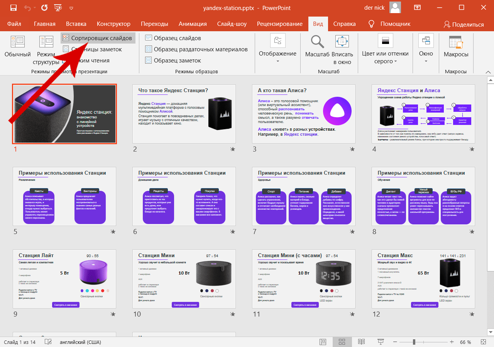This screenshot has height=347, width=494.
Task: Click the vertical scrollbar down arrow
Action: [490, 332]
